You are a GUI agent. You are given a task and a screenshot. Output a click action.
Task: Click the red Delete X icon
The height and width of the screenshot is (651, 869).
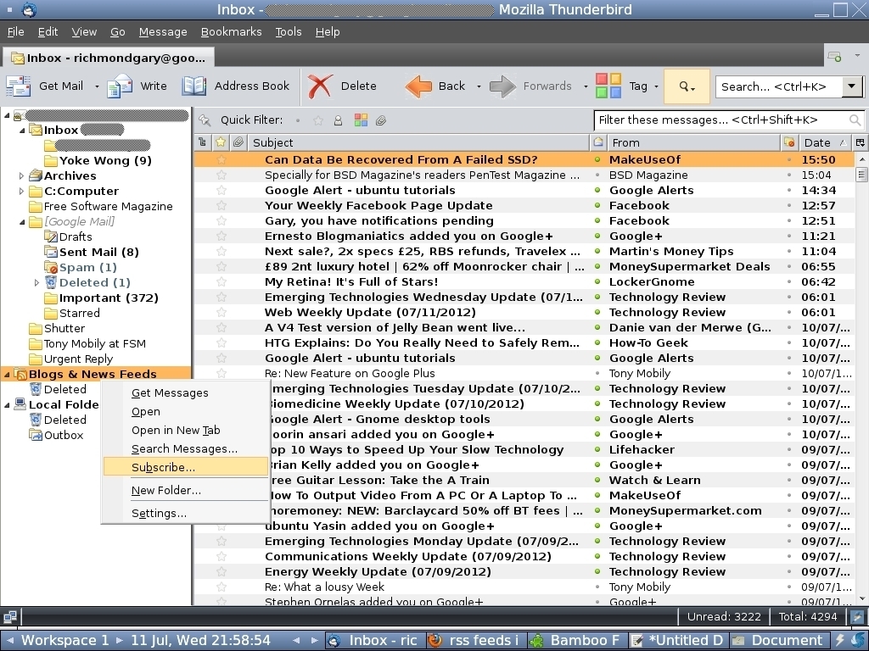(x=320, y=86)
